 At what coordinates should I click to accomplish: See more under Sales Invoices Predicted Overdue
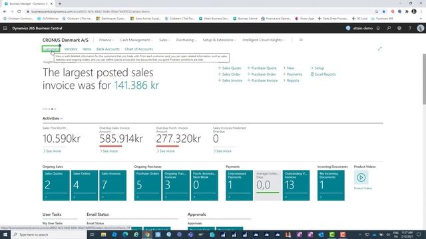pyautogui.click(x=222, y=151)
